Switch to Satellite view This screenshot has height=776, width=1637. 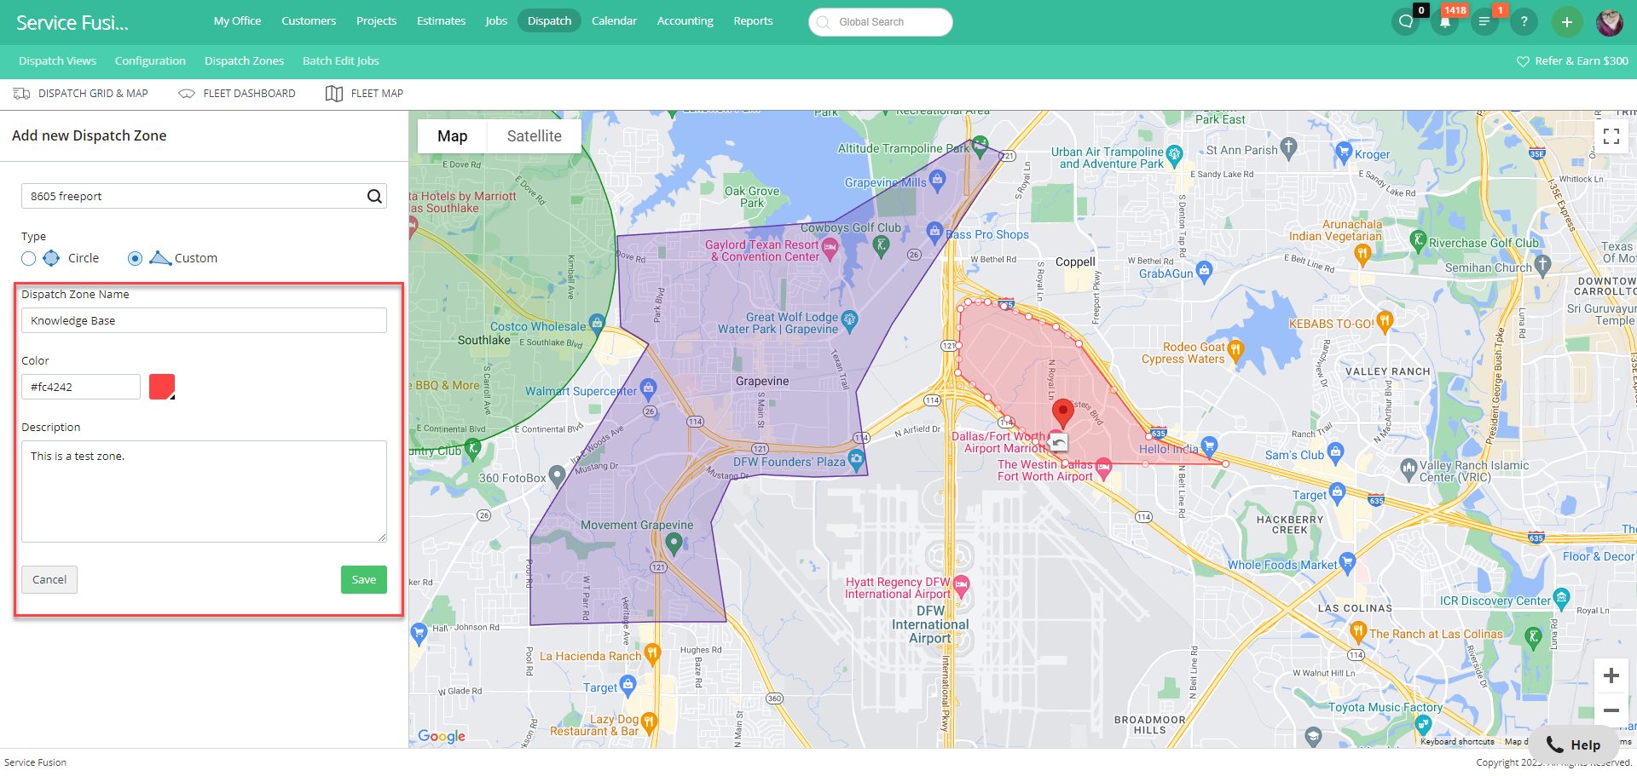[535, 136]
